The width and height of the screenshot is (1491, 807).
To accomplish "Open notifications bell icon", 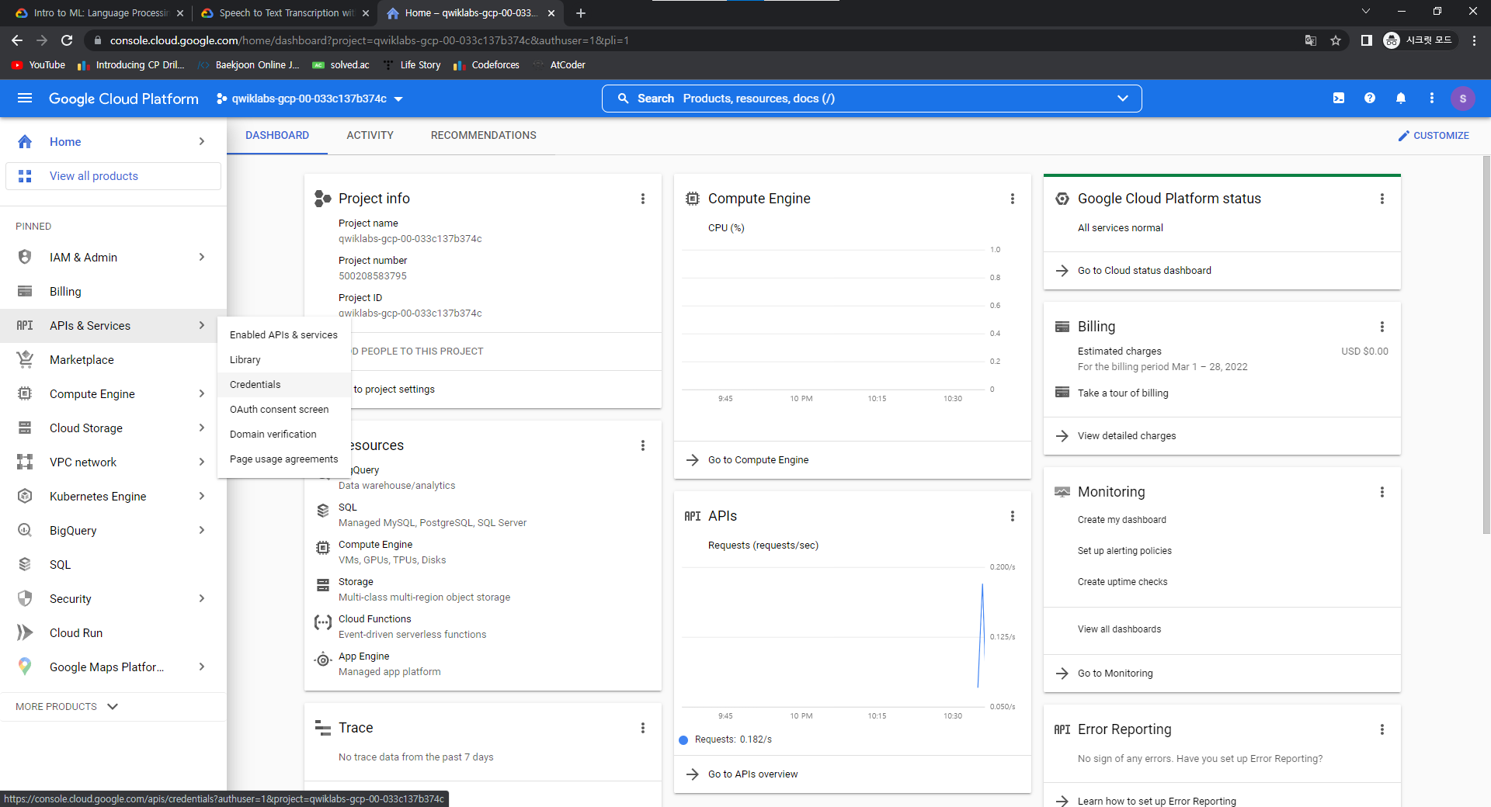I will click(x=1401, y=99).
